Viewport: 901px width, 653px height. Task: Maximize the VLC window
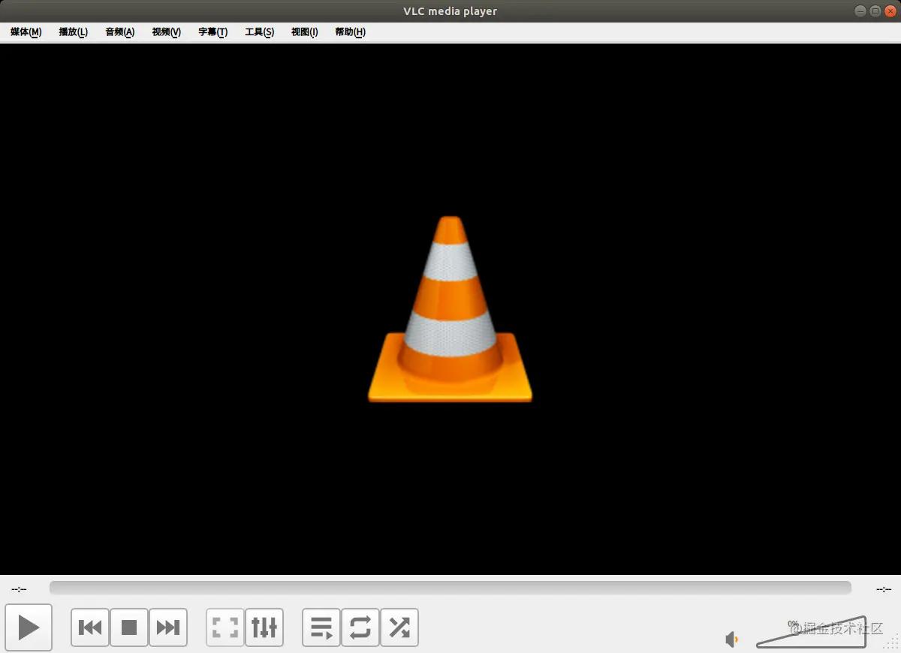(875, 11)
